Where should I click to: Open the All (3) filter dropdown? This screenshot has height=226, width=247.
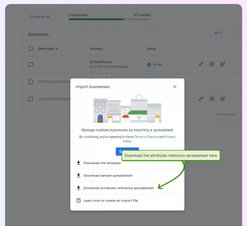click(x=218, y=33)
